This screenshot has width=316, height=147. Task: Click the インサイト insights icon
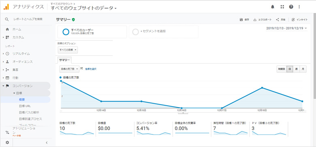tap(293, 19)
